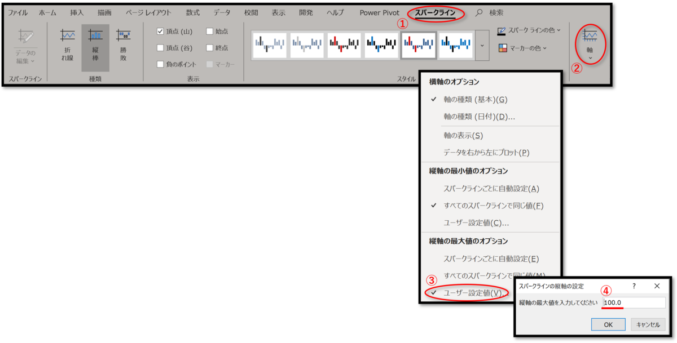Viewport: 677px width, 343px height.
Task: Click the 軸 axis icon on the ribbon
Action: pos(590,34)
